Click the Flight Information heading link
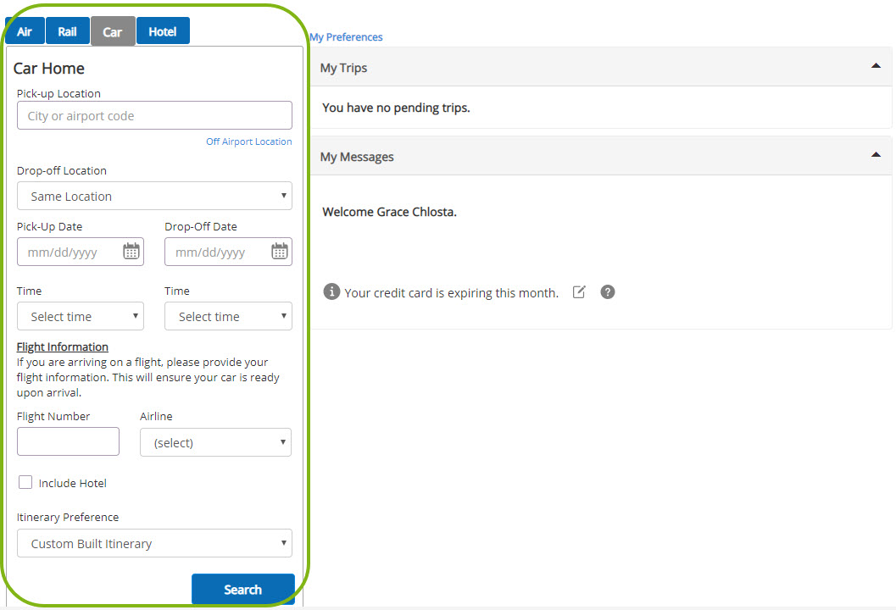The image size is (896, 610). click(x=62, y=347)
